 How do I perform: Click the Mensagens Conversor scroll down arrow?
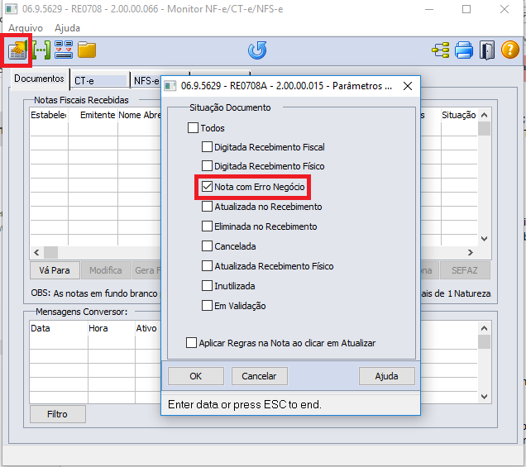point(484,397)
